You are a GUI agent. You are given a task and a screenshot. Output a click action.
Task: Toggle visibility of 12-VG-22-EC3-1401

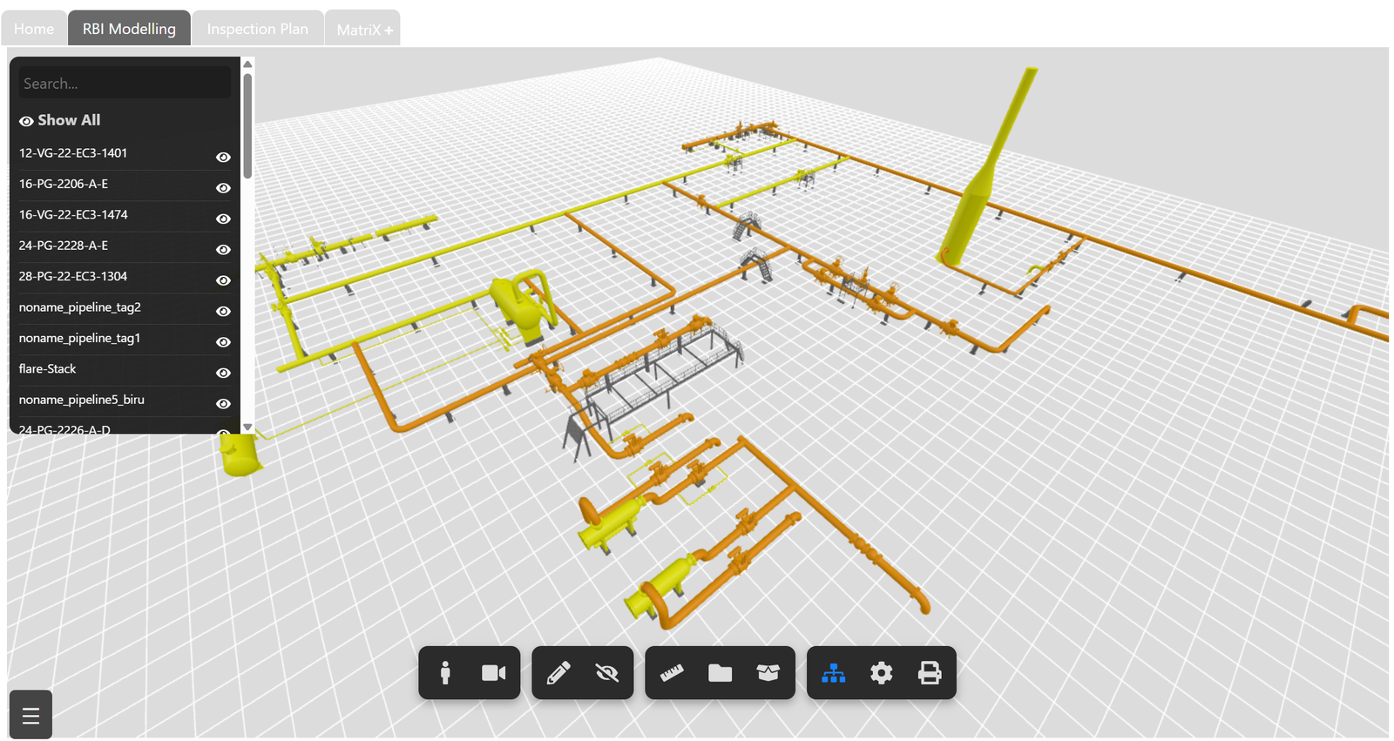coord(223,158)
